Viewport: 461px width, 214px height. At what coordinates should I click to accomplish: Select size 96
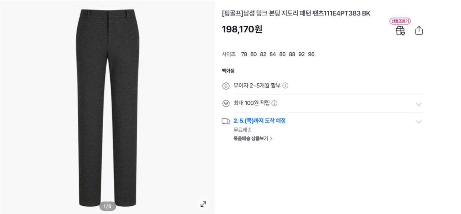click(311, 54)
